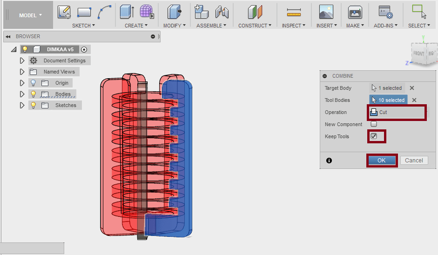This screenshot has width=438, height=255.
Task: Activate DIMKAA v5 component radio button
Action: (x=84, y=49)
